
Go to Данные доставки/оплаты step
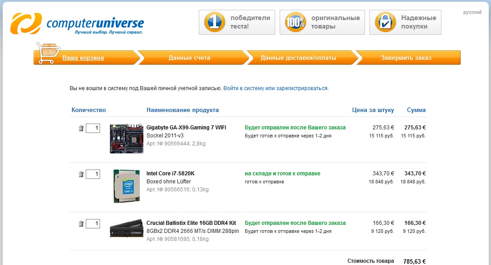[298, 58]
